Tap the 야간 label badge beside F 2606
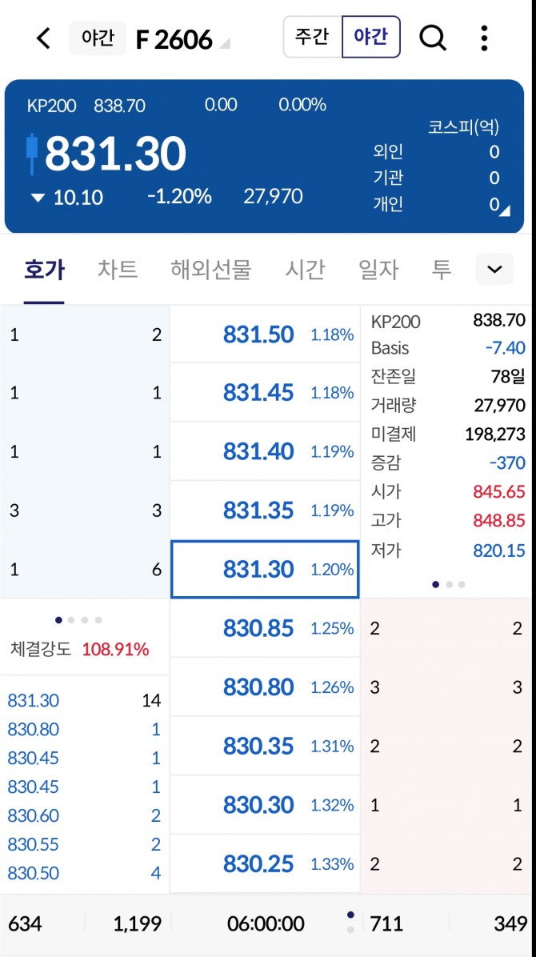 tap(98, 38)
